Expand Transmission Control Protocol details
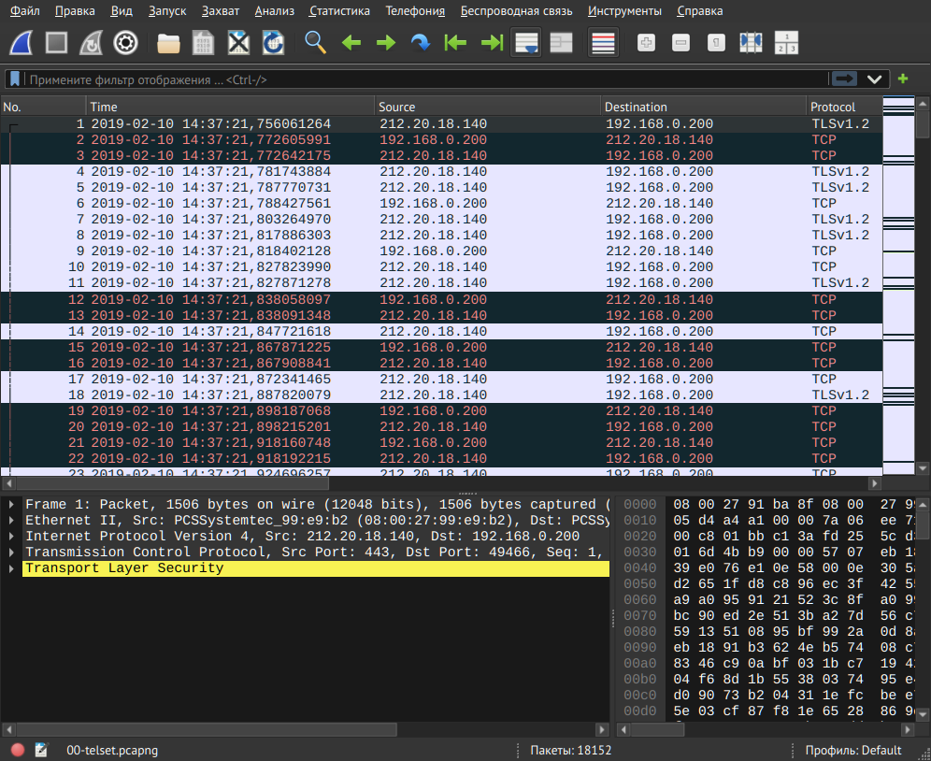 click(11, 553)
